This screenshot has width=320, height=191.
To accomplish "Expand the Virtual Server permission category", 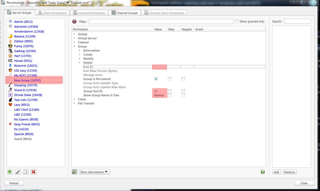I will pos(74,38).
